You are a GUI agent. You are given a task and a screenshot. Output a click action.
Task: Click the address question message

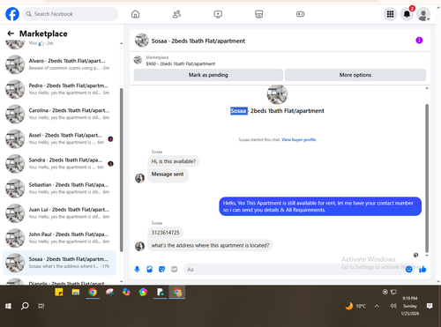[x=210, y=245]
